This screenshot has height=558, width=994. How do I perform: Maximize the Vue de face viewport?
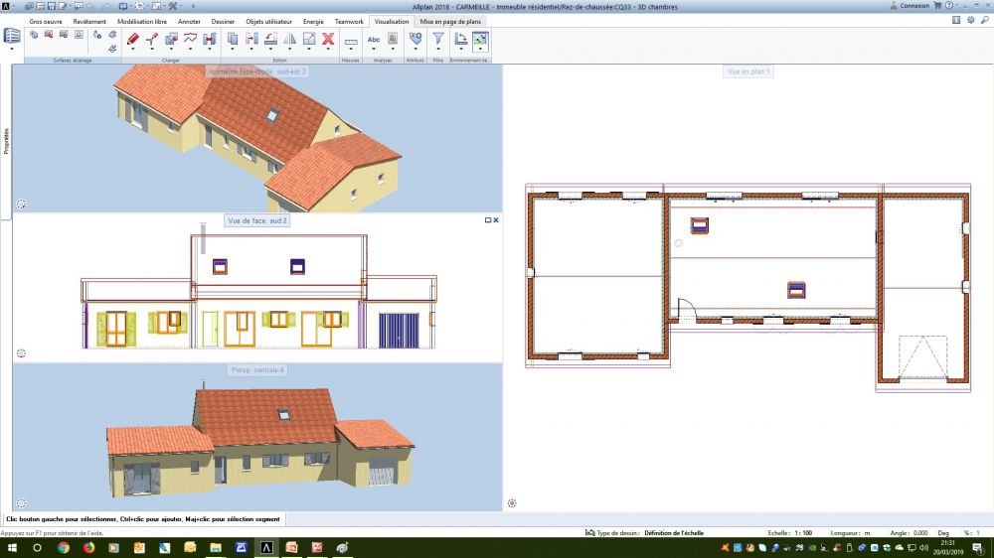pos(487,220)
